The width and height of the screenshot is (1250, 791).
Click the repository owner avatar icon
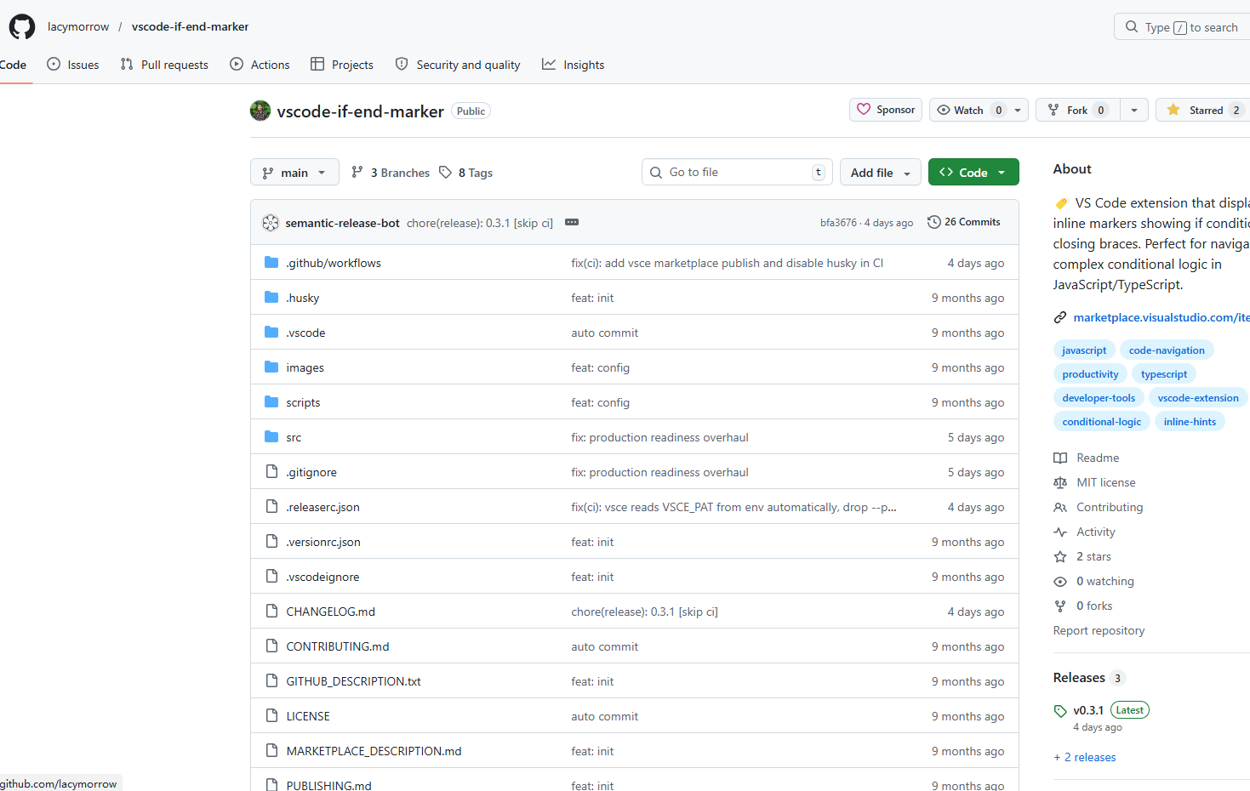click(260, 111)
